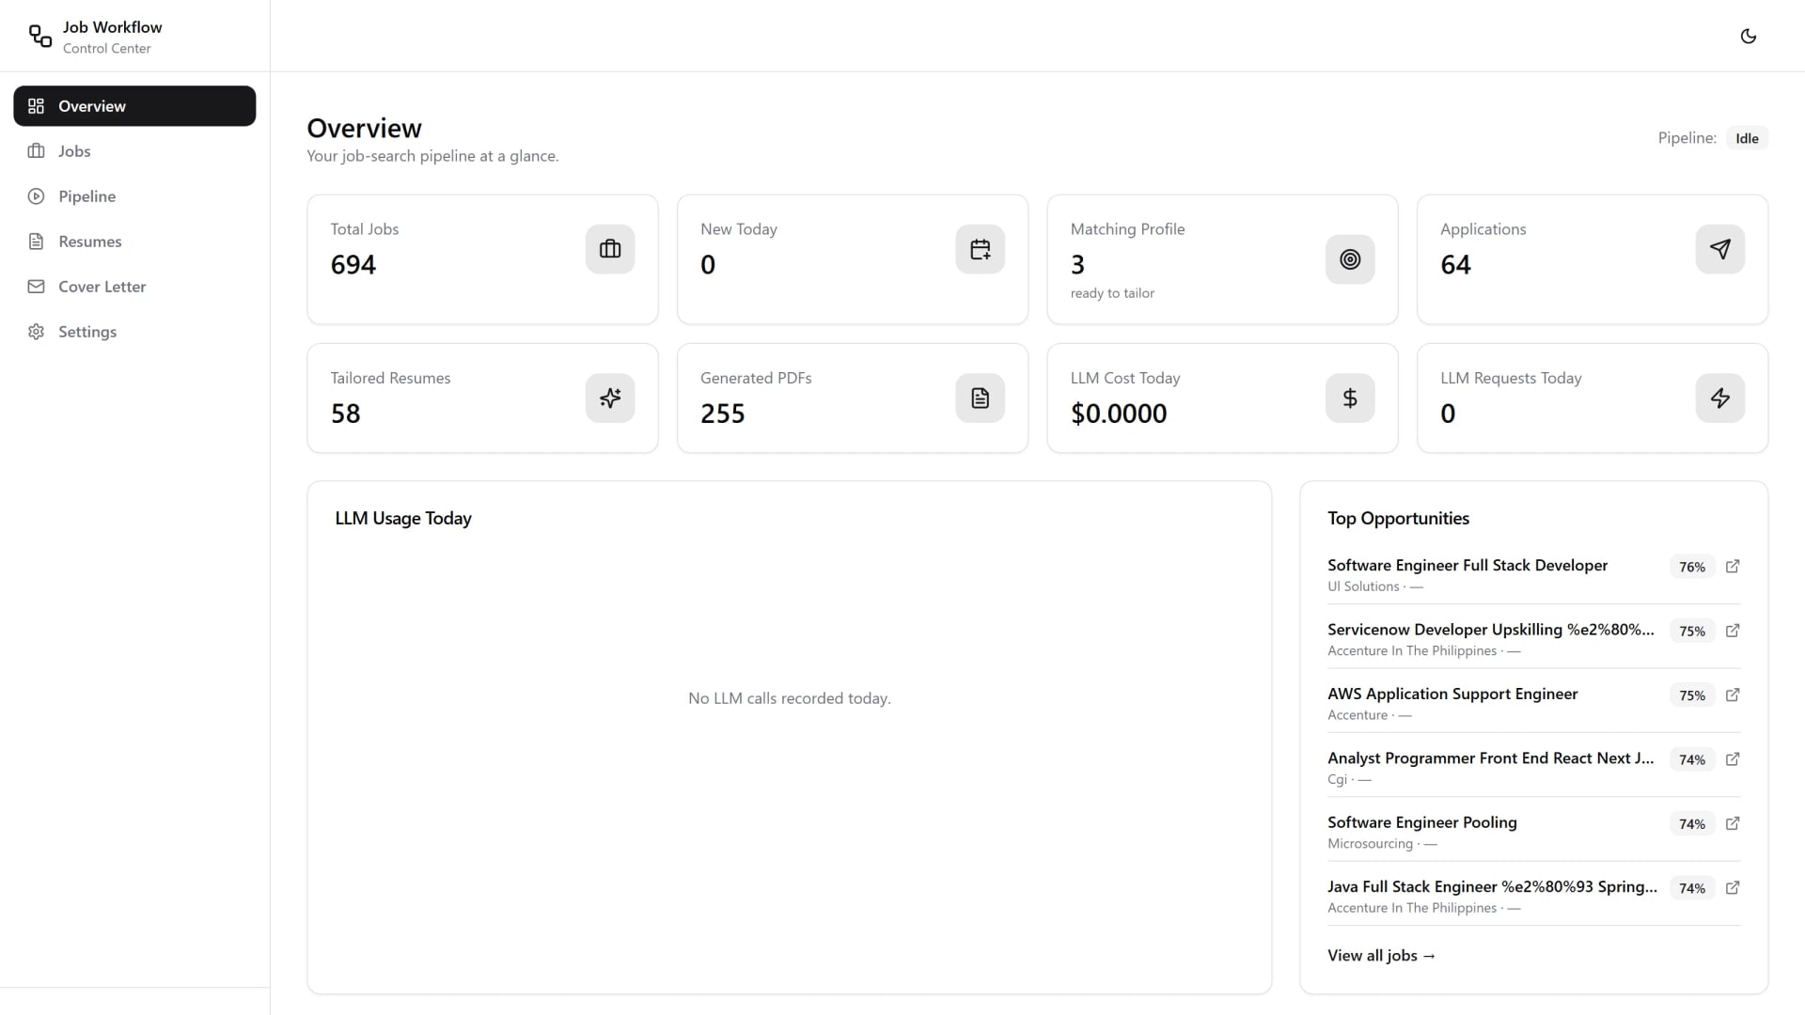
Task: Click the Generated PDFs count 255
Action: coord(723,414)
